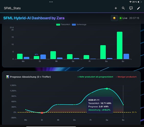Toggle the Tatsächlich legend swatch
Screen dimensions: 144x127
pos(58,25)
